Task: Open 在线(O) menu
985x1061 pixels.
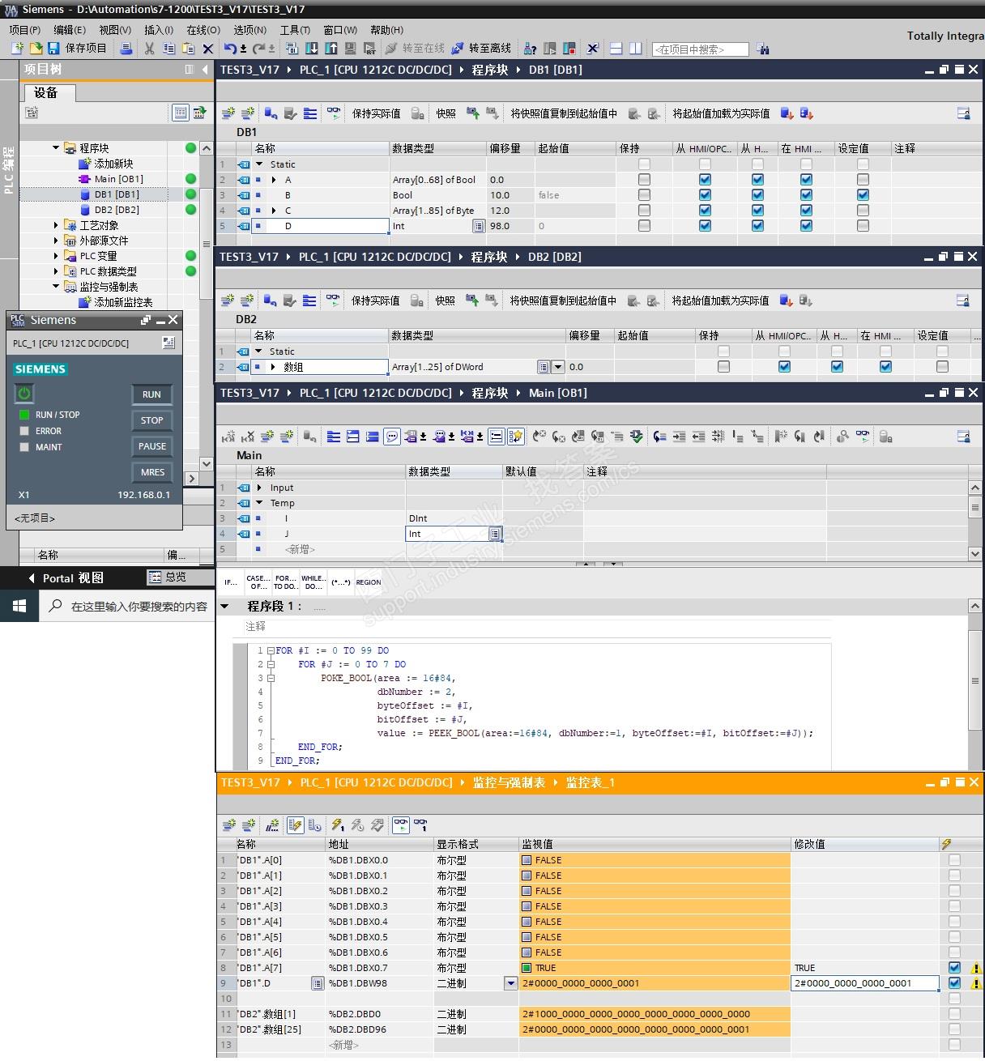Action: coord(203,30)
